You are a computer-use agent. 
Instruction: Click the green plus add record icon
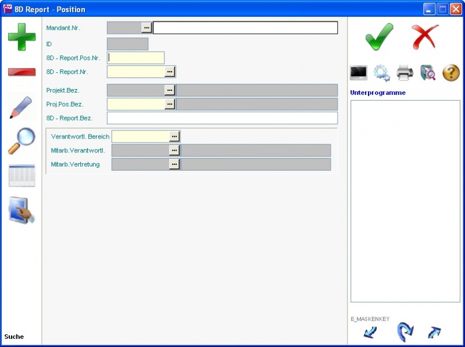[x=22, y=37]
